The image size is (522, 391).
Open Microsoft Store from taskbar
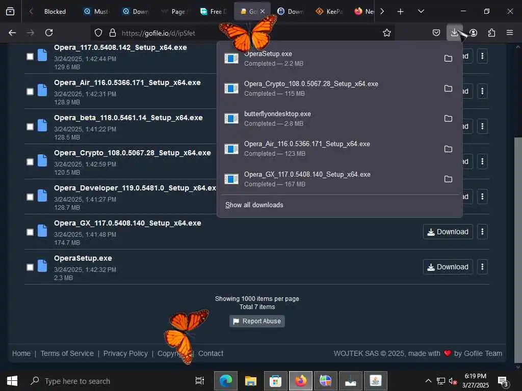coord(275,381)
